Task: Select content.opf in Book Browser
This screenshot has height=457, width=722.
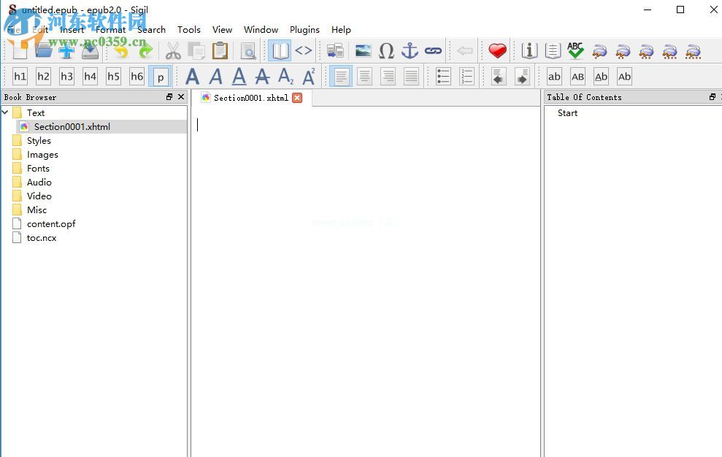Action: (51, 224)
